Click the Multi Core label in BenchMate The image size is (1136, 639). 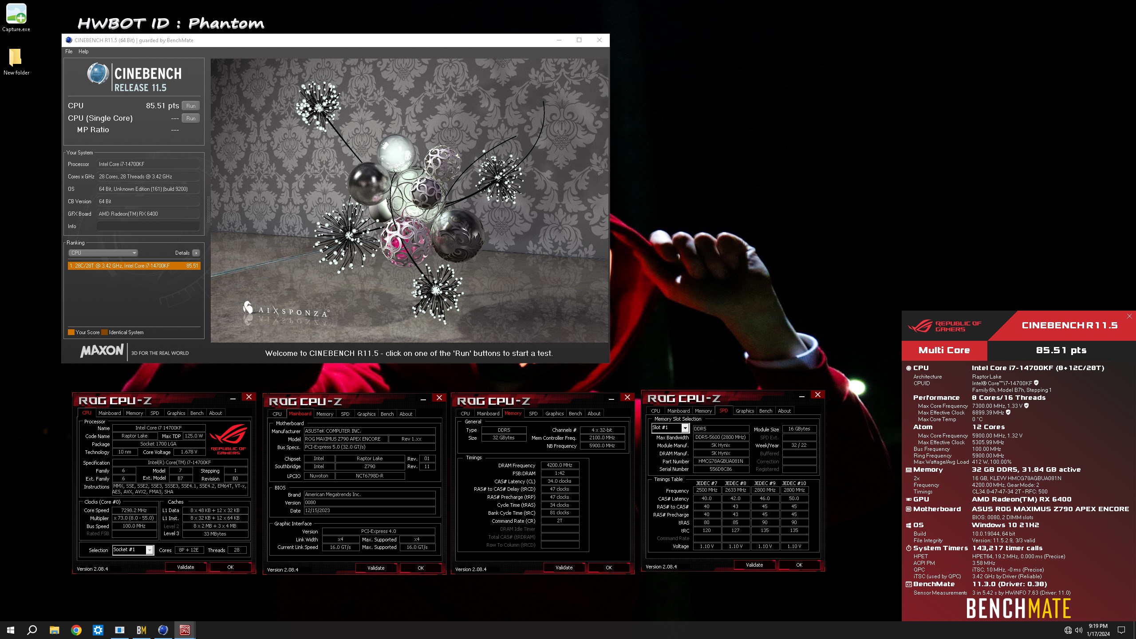944,351
